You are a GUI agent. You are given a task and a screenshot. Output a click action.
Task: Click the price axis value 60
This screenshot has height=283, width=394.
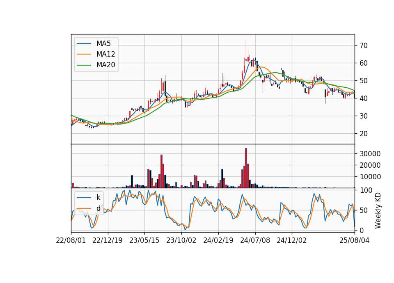[363, 63]
